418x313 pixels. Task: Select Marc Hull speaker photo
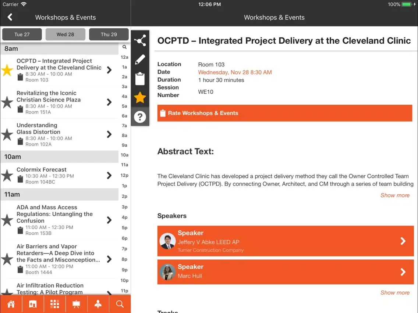pos(167,272)
